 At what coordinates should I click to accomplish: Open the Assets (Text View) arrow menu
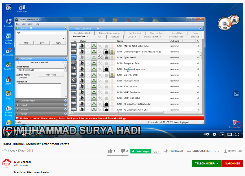[98, 28]
